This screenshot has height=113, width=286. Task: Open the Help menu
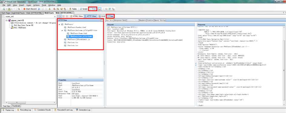[x=59, y=5]
